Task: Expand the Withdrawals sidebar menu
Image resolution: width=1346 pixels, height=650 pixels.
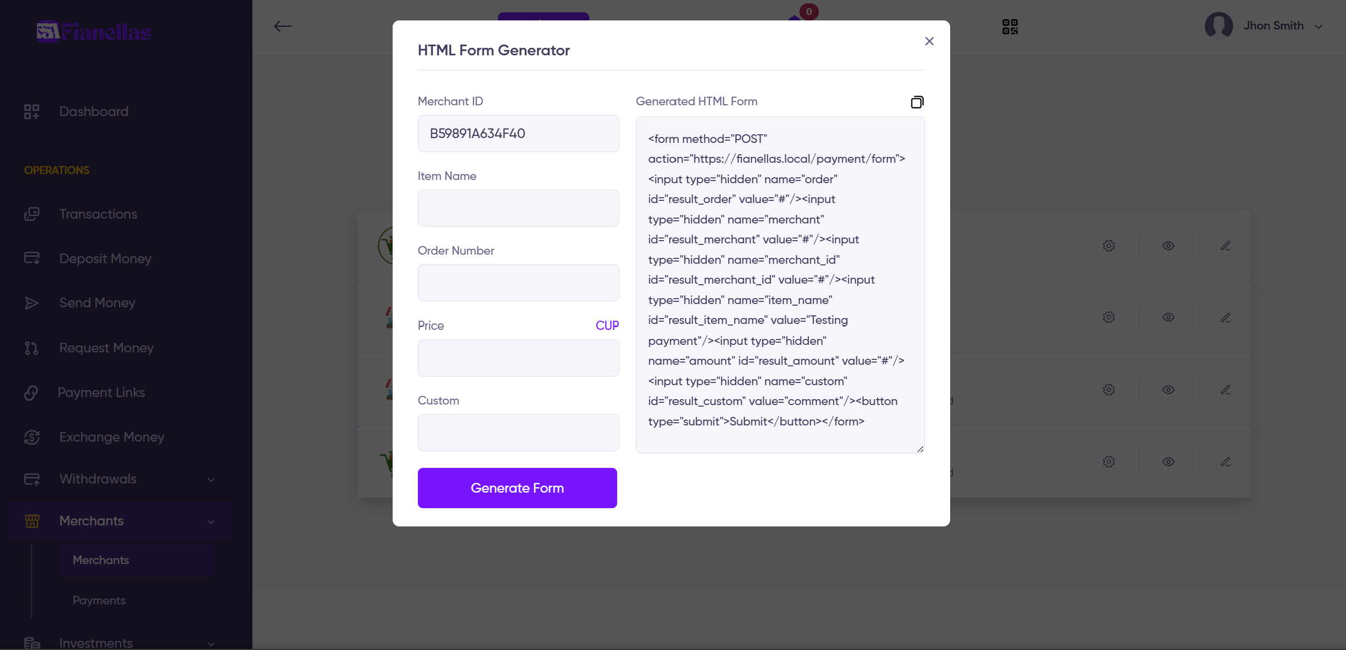Action: (x=120, y=479)
